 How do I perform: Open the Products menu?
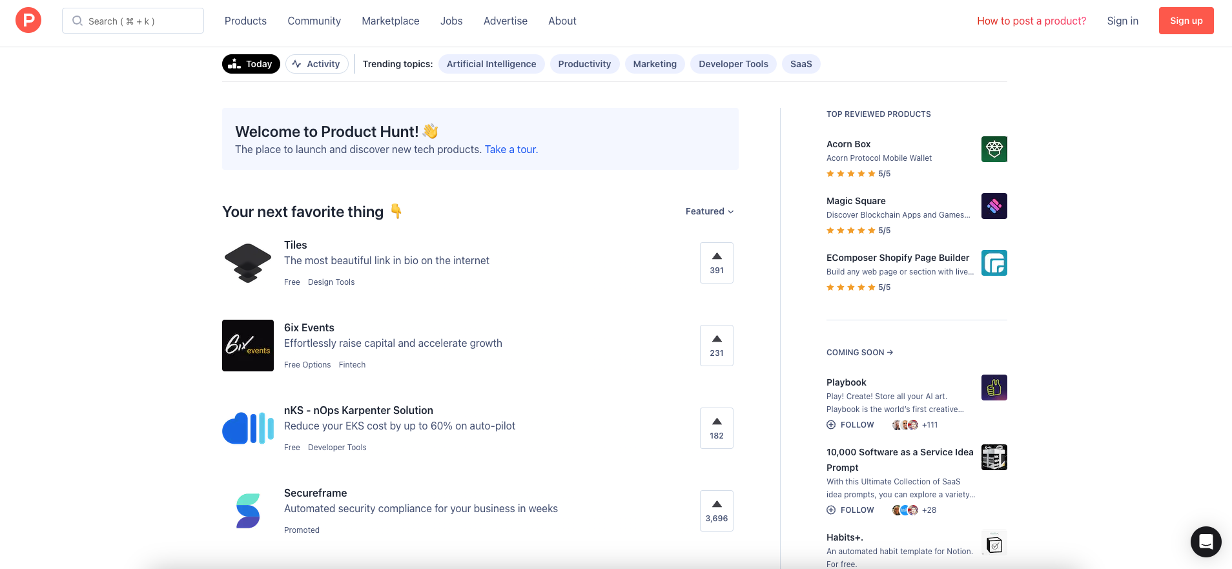tap(245, 21)
